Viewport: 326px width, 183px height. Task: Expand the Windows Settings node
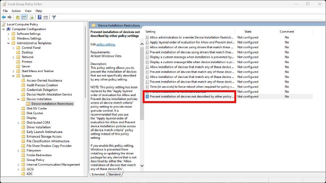click(8, 38)
